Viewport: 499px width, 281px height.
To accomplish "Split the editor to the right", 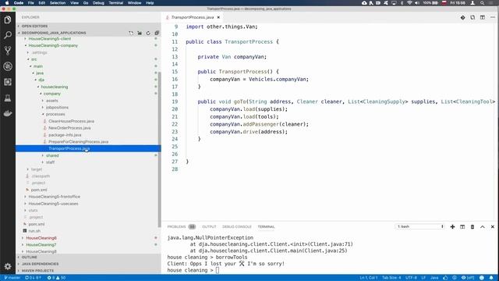I will tap(483, 17).
